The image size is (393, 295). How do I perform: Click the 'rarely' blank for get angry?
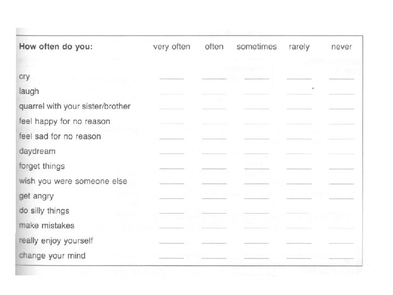tap(299, 197)
